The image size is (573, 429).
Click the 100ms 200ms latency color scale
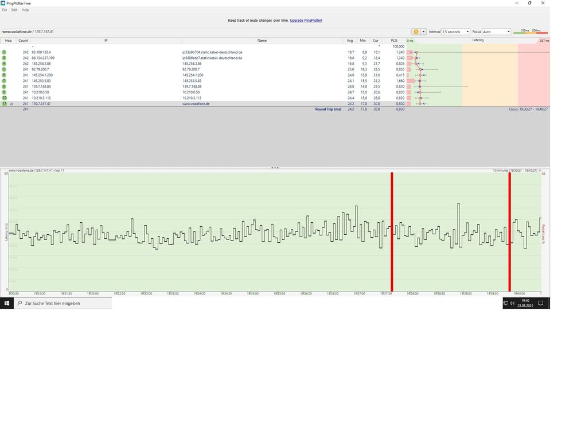530,32
